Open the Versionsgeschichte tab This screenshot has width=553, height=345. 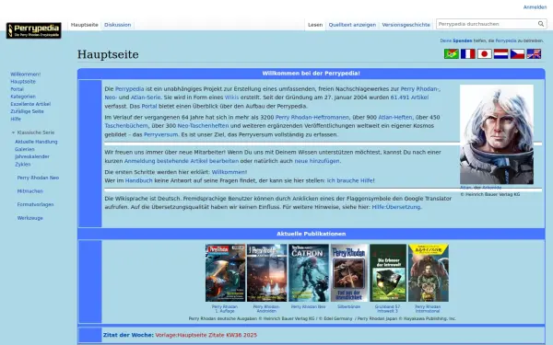pos(406,25)
